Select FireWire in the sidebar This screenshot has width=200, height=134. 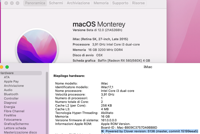point(10,115)
